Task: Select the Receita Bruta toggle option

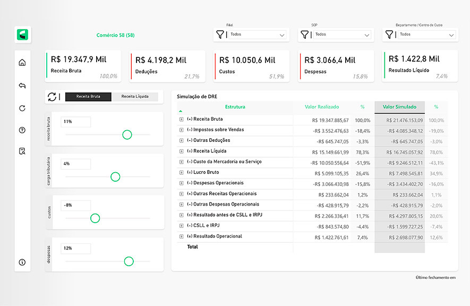Action: [x=88, y=97]
